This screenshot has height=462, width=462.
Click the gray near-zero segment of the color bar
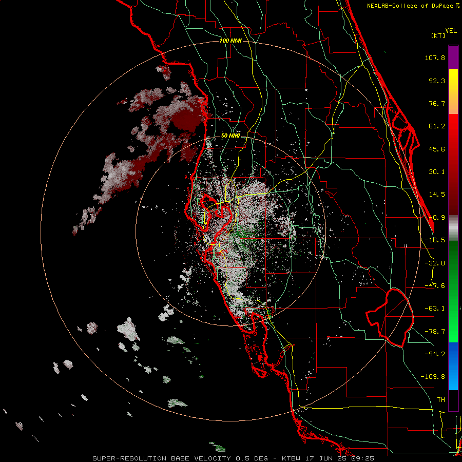453,228
